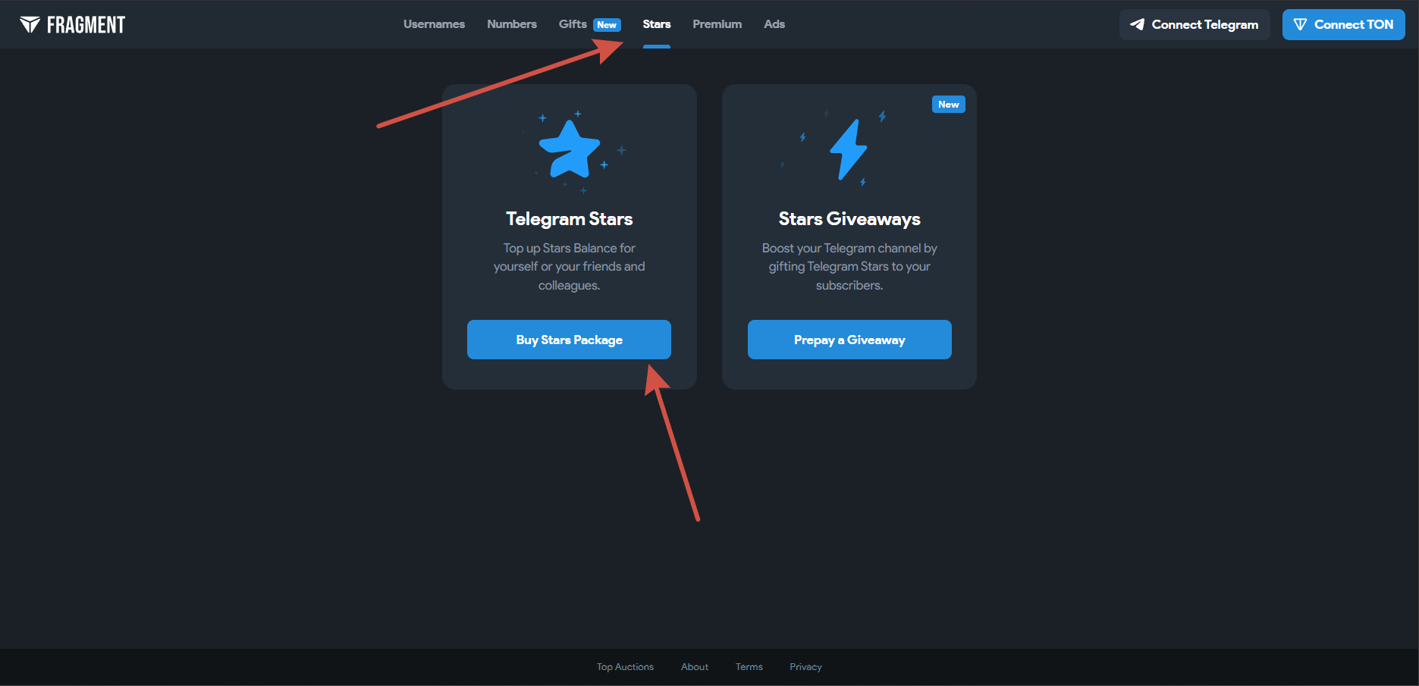This screenshot has height=686, width=1419.
Task: Open the Usernames tab
Action: [x=434, y=24]
